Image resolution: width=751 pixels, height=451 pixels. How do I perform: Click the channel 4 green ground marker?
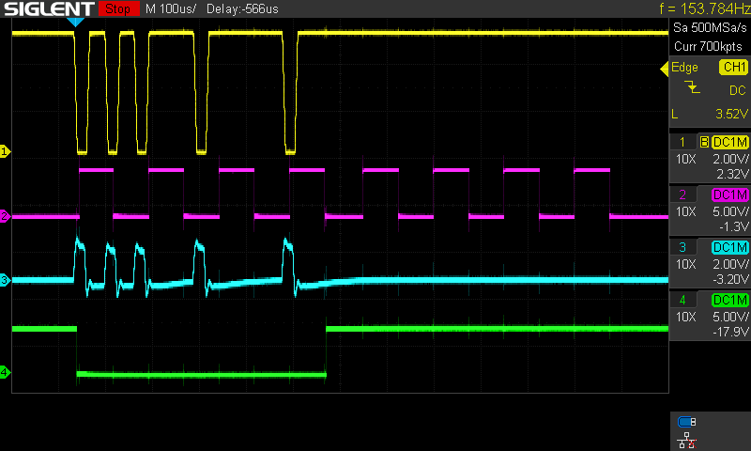[x=5, y=373]
